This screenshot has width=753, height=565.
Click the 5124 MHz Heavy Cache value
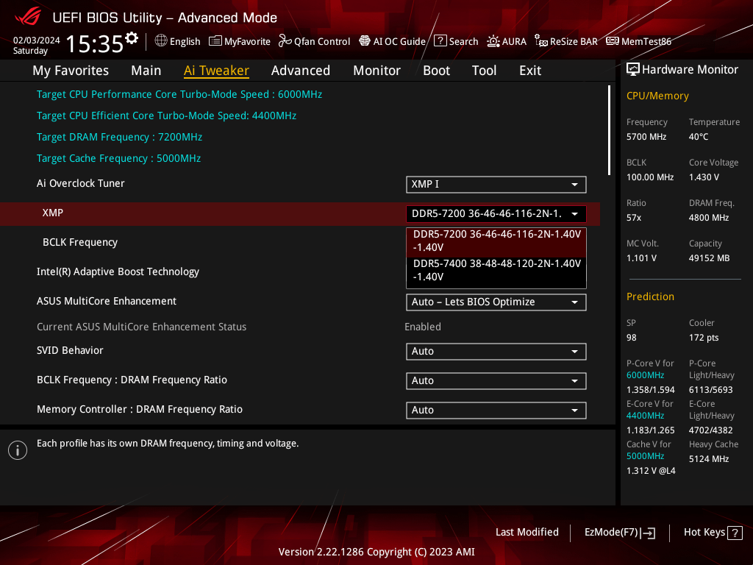click(709, 459)
